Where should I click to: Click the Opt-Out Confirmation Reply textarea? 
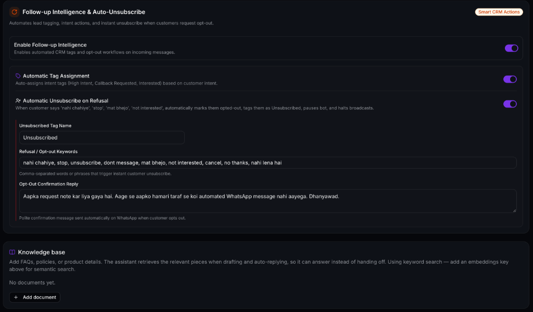(x=268, y=201)
